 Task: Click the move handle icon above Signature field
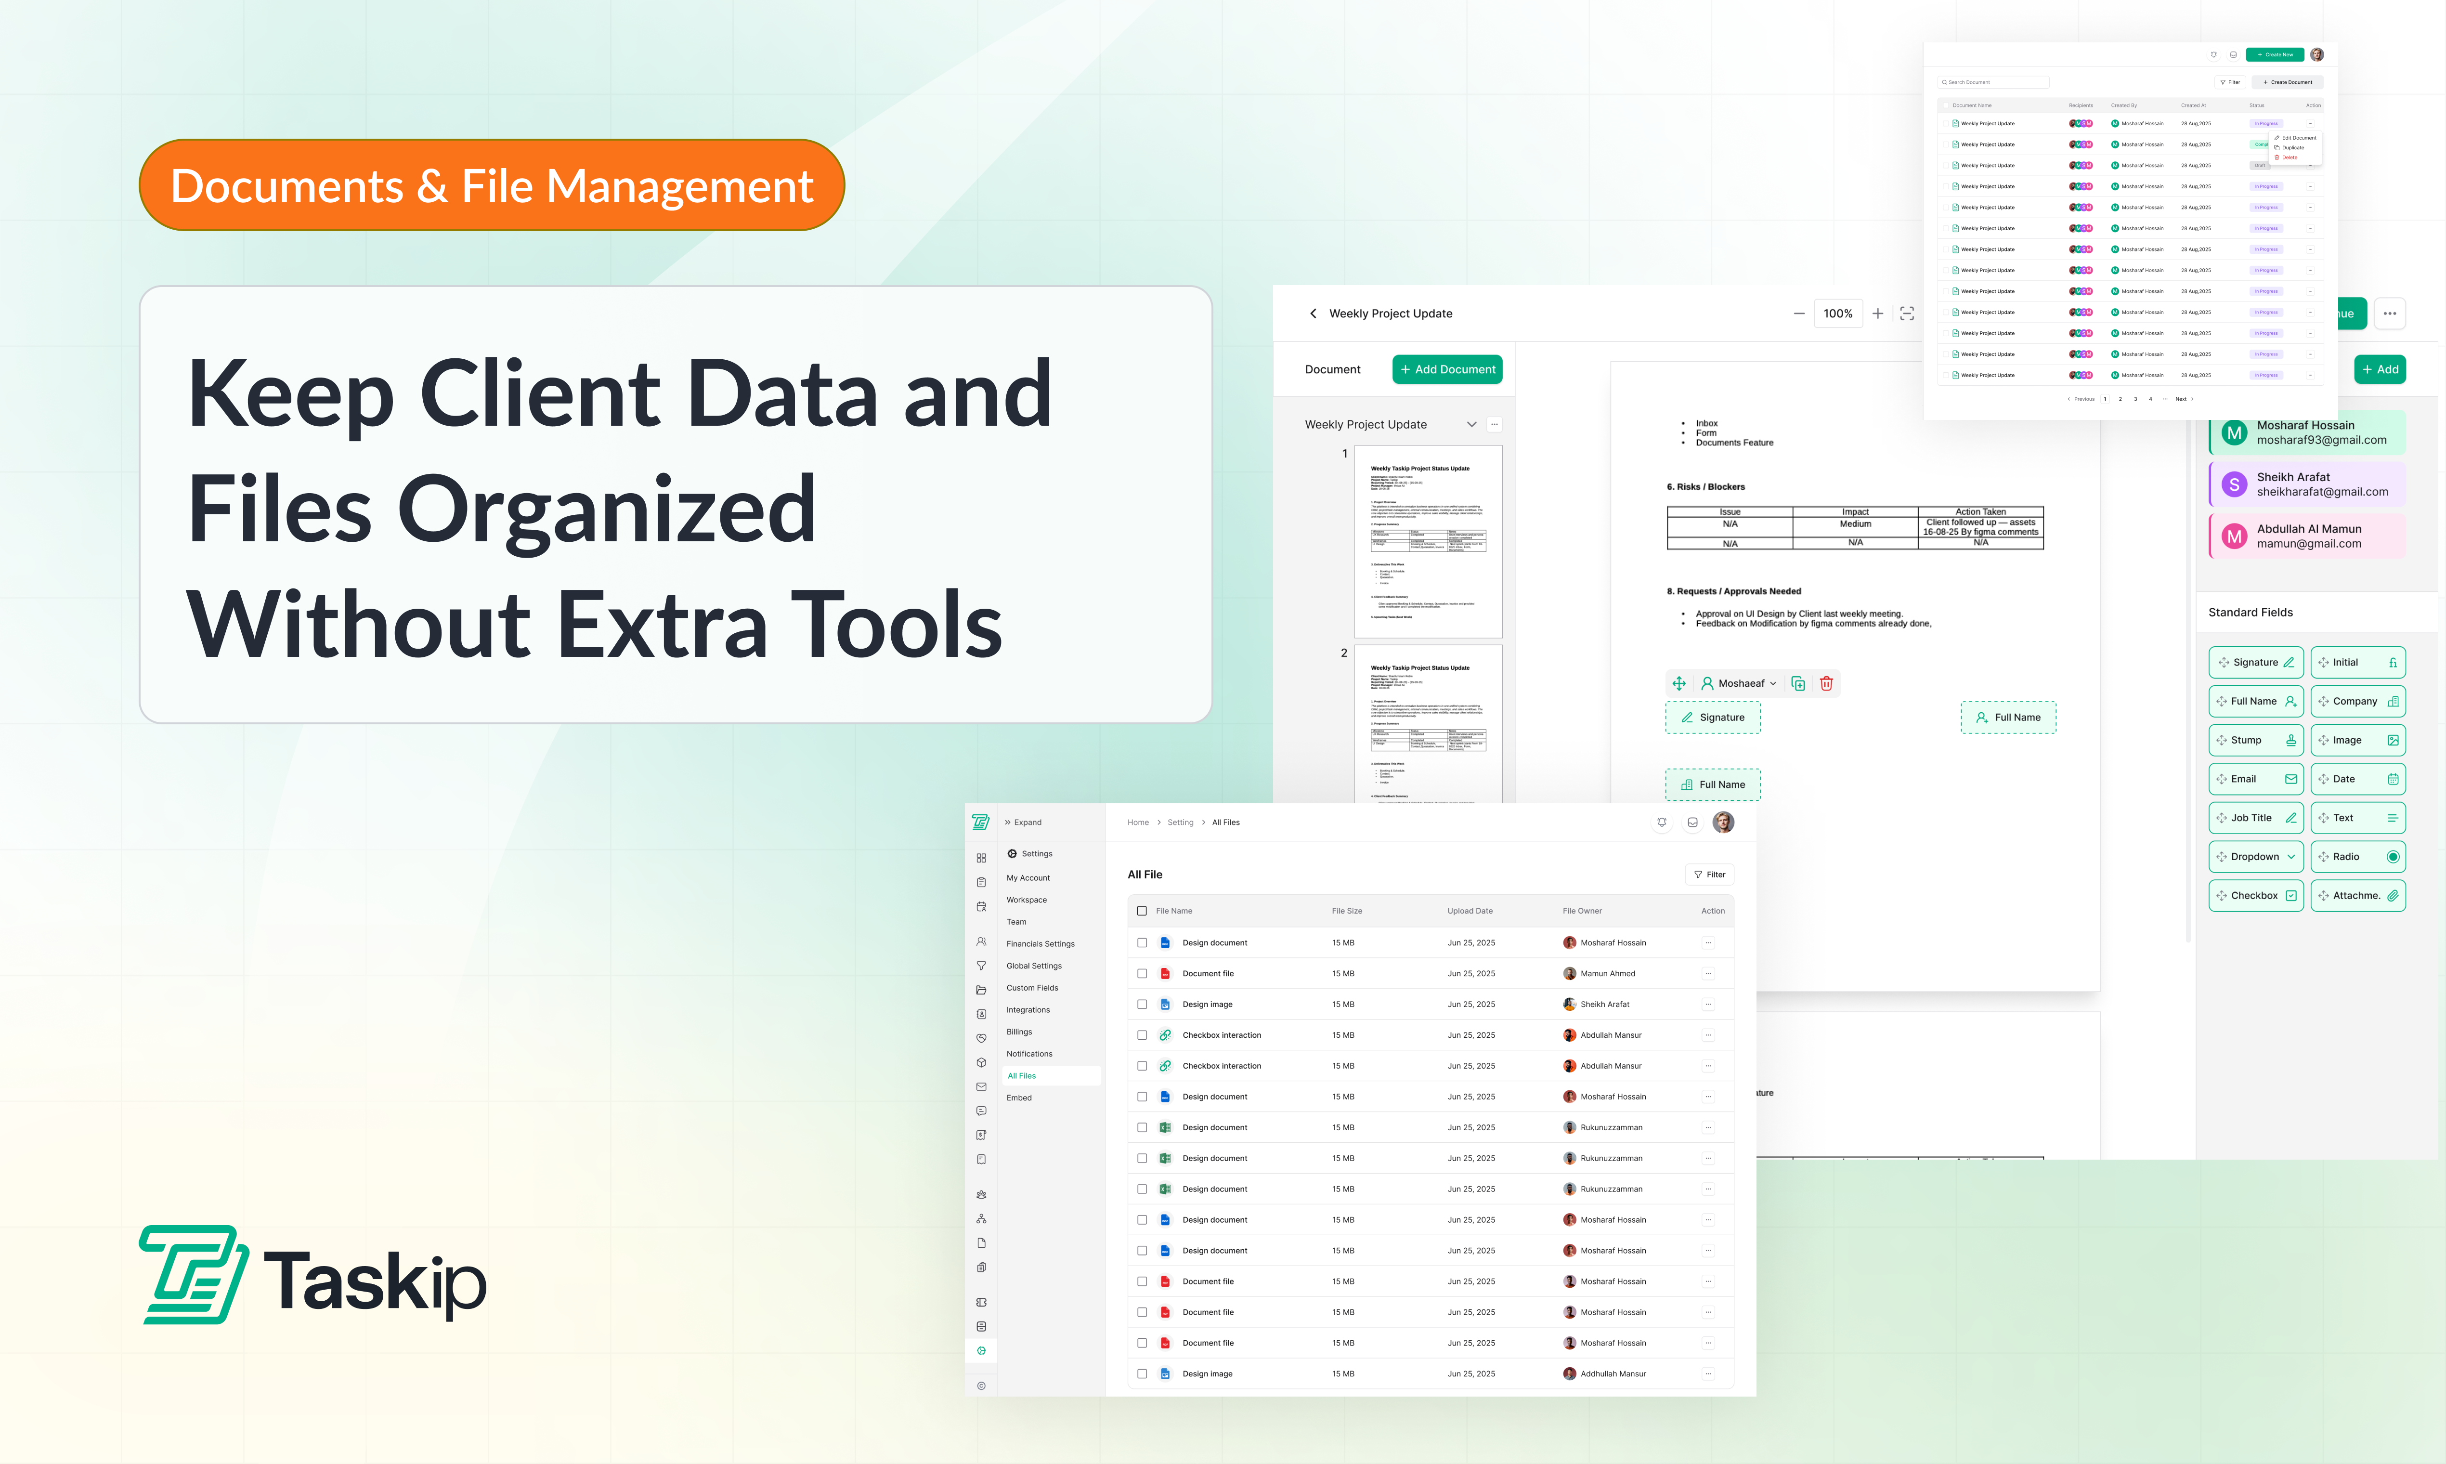coord(1678,683)
